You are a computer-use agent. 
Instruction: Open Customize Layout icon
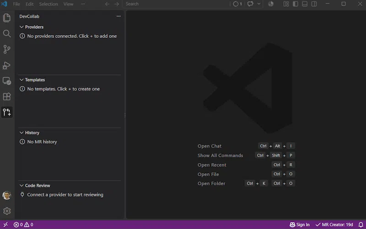tap(286, 4)
